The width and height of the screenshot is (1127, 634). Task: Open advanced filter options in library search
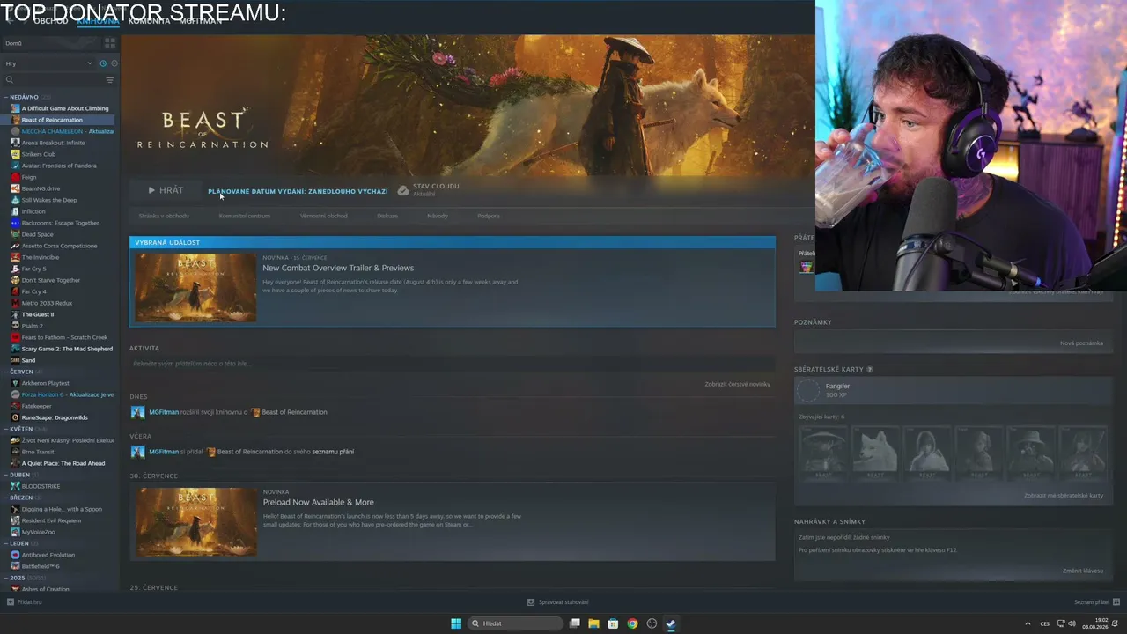pyautogui.click(x=110, y=80)
